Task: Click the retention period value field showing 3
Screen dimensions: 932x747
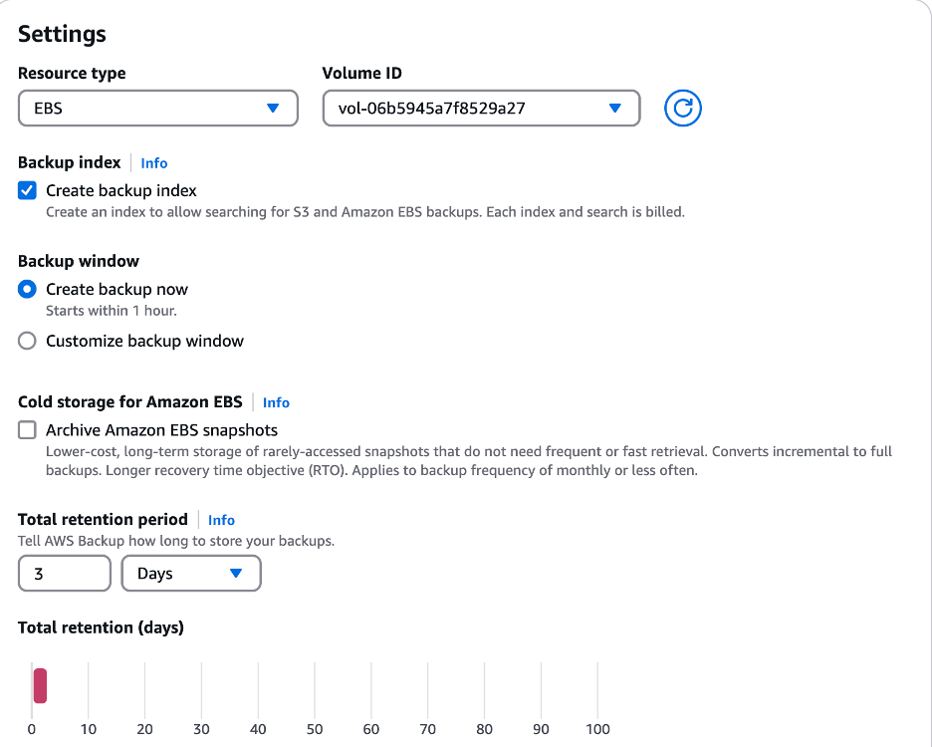Action: (64, 574)
